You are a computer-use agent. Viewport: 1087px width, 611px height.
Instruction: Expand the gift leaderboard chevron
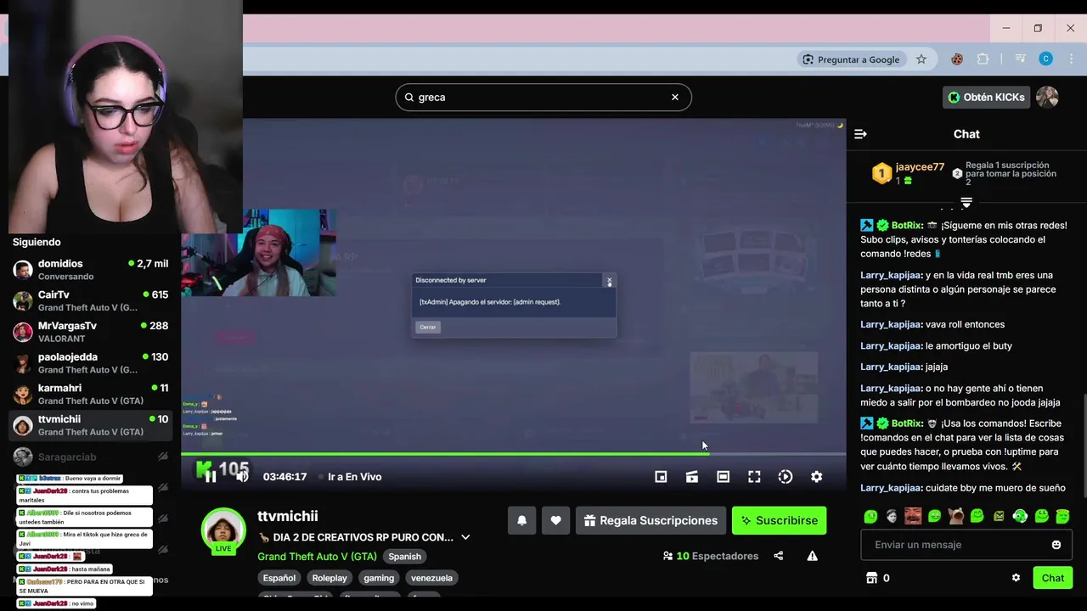966,202
